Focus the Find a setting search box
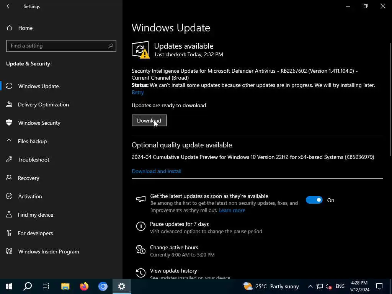This screenshot has width=392, height=294. coord(61,46)
